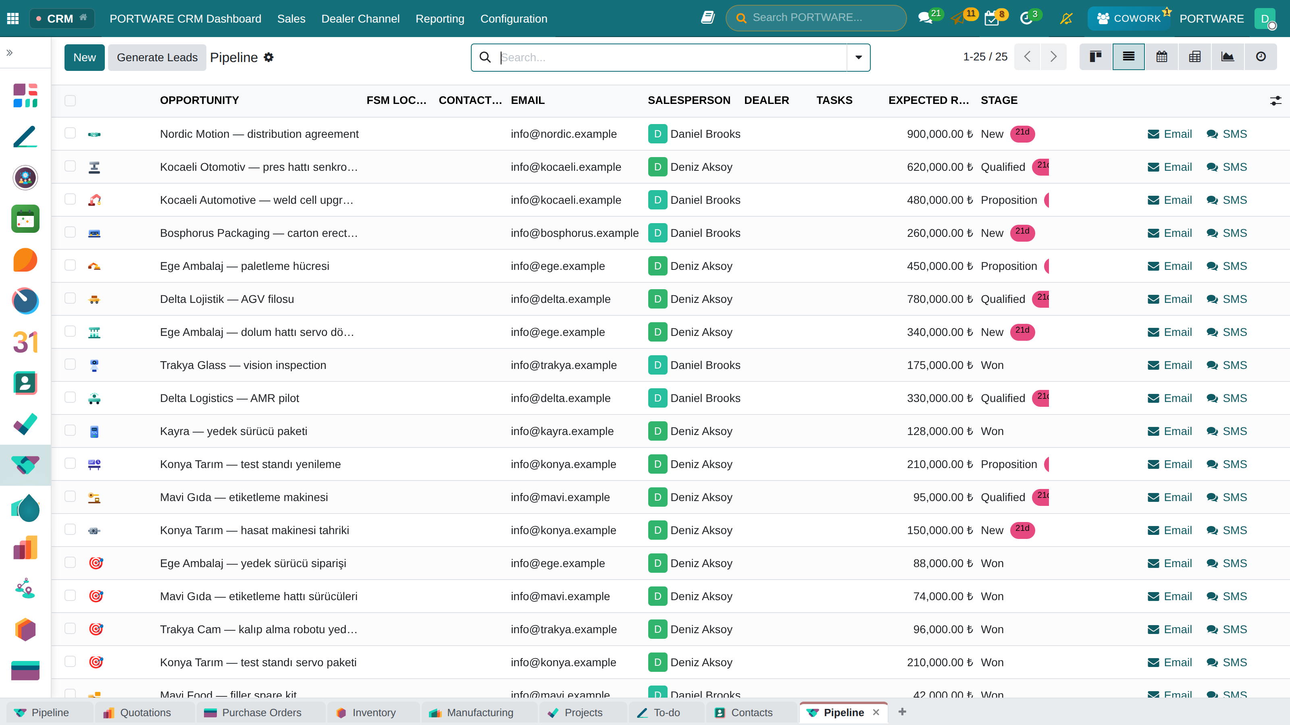Select all records header checkbox
This screenshot has width=1290, height=725.
[70, 101]
